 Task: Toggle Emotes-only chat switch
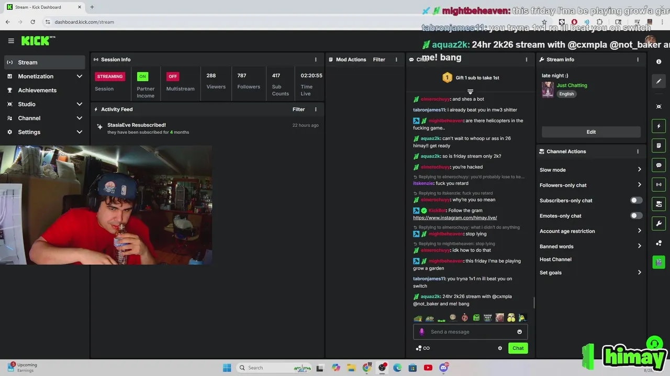pyautogui.click(x=636, y=216)
